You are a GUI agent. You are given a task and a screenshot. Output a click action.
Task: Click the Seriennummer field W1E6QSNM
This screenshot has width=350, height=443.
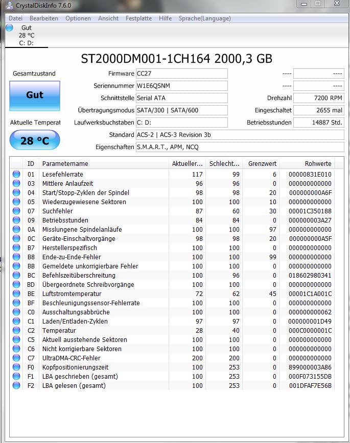(182, 86)
